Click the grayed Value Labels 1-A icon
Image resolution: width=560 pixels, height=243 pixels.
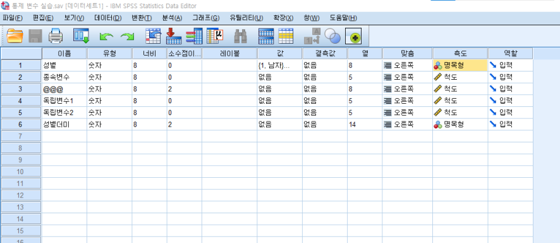[x=312, y=36]
